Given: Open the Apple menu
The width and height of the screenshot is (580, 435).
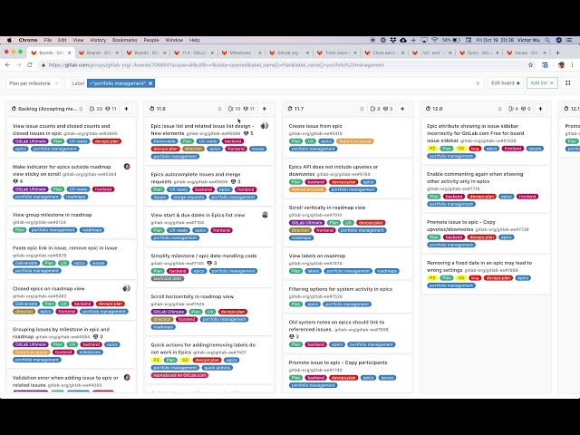Looking at the screenshot, I should coord(9,40).
